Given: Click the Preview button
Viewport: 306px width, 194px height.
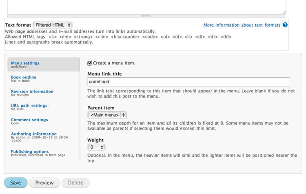Looking at the screenshot, I should [x=44, y=183].
